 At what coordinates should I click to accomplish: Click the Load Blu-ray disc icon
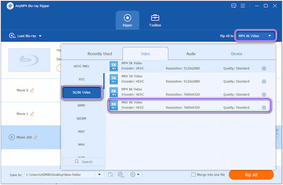coord(12,36)
